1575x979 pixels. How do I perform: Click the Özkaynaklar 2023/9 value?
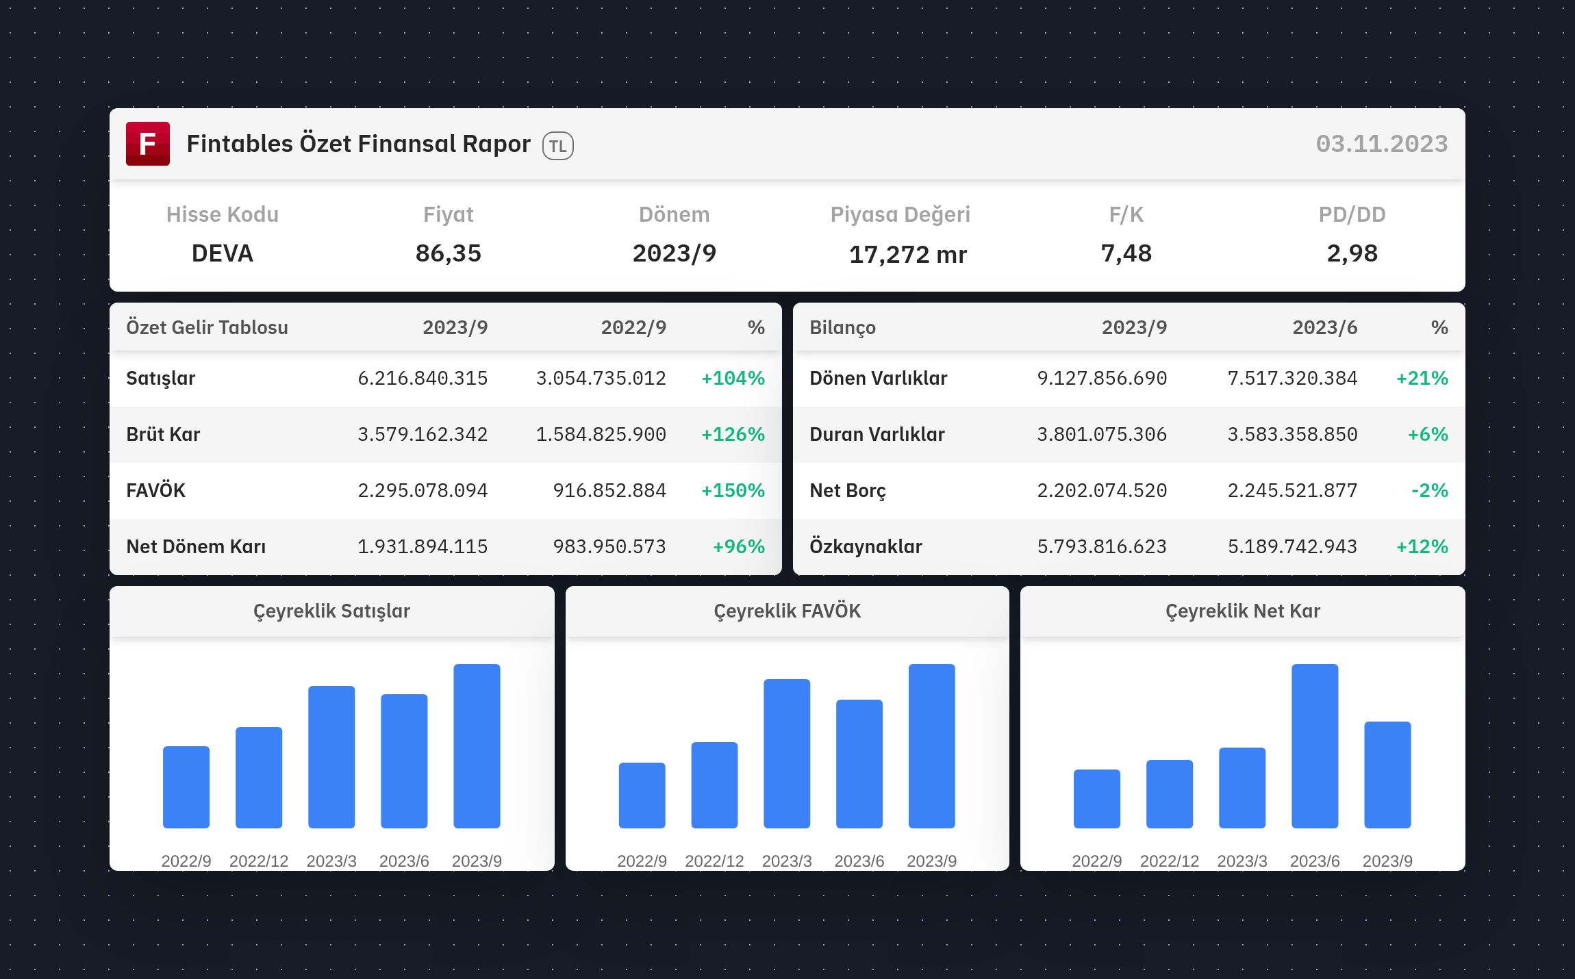(x=1101, y=546)
